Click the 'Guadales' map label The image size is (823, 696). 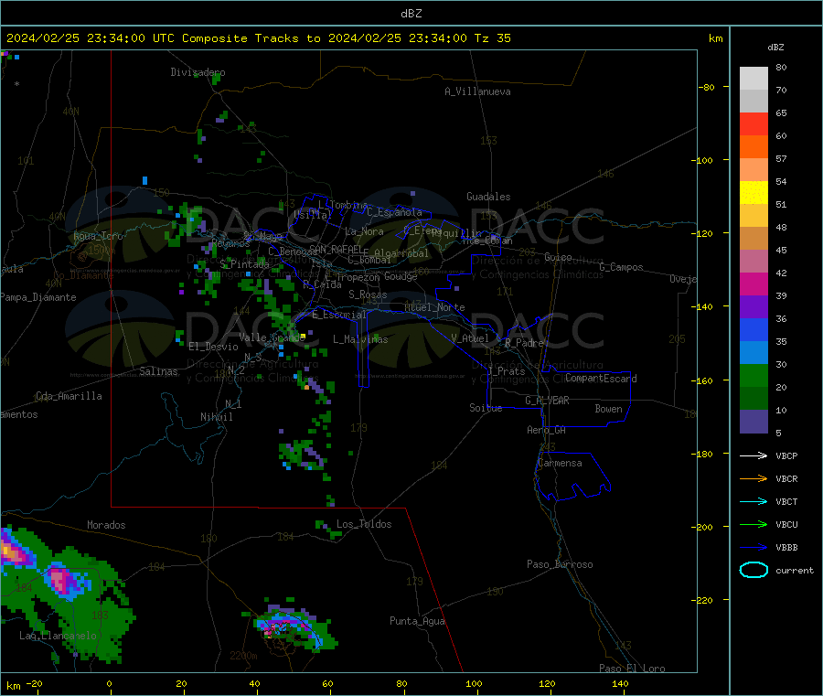click(488, 197)
